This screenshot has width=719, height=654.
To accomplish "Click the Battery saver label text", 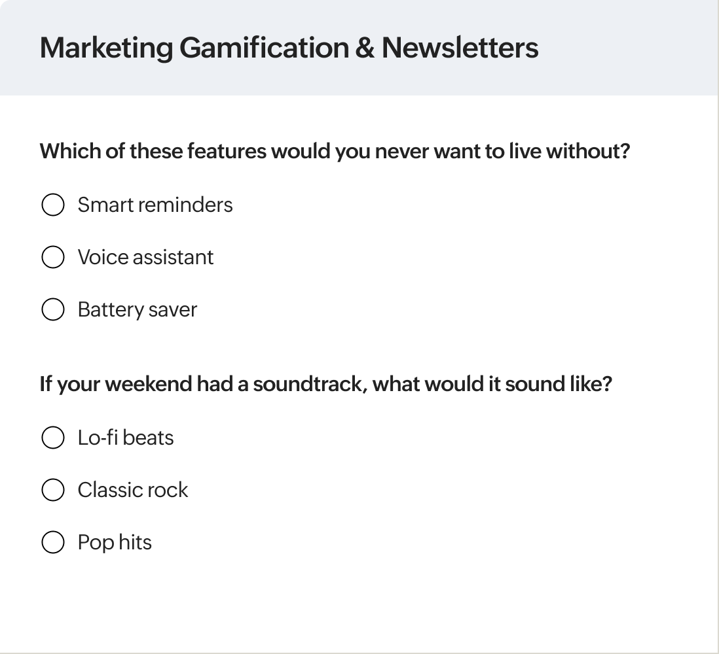I will [x=138, y=309].
